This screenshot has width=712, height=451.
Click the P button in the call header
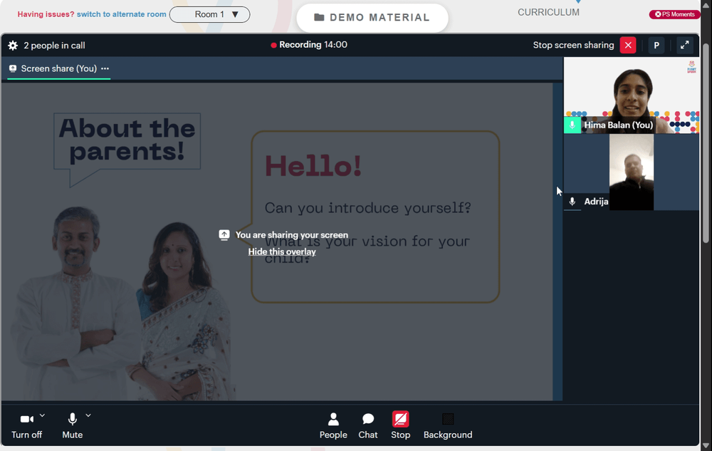click(656, 45)
